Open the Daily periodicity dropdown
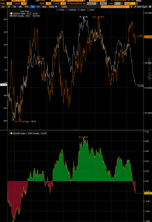Viewport: 152px width, 222px height. pyautogui.click(x=53, y=7)
